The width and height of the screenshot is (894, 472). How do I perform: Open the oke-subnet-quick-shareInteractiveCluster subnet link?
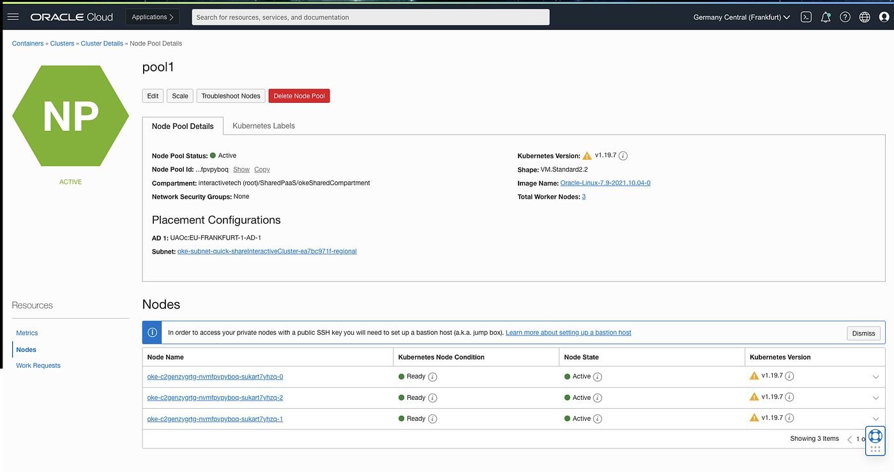267,252
